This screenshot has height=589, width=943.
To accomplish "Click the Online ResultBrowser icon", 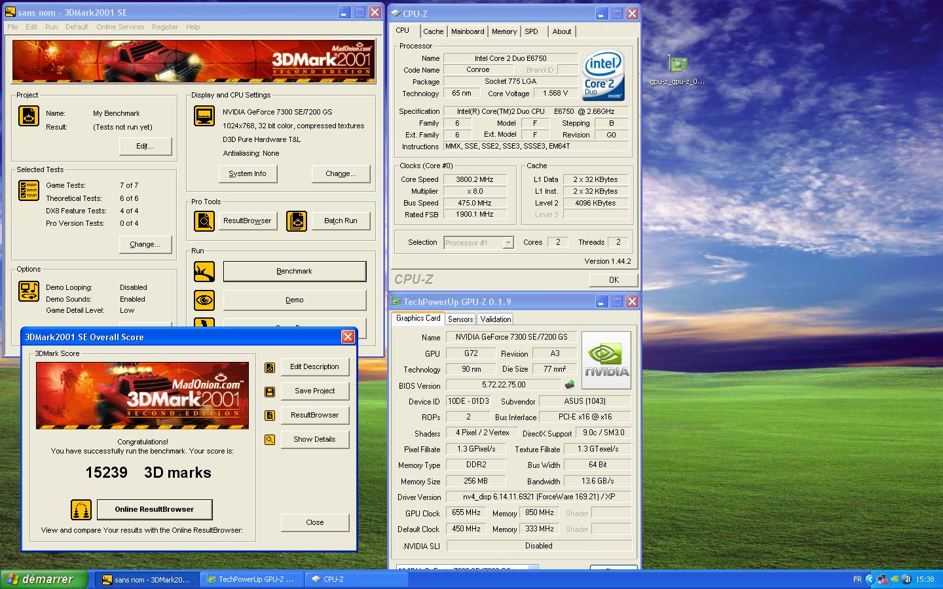I will [81, 510].
